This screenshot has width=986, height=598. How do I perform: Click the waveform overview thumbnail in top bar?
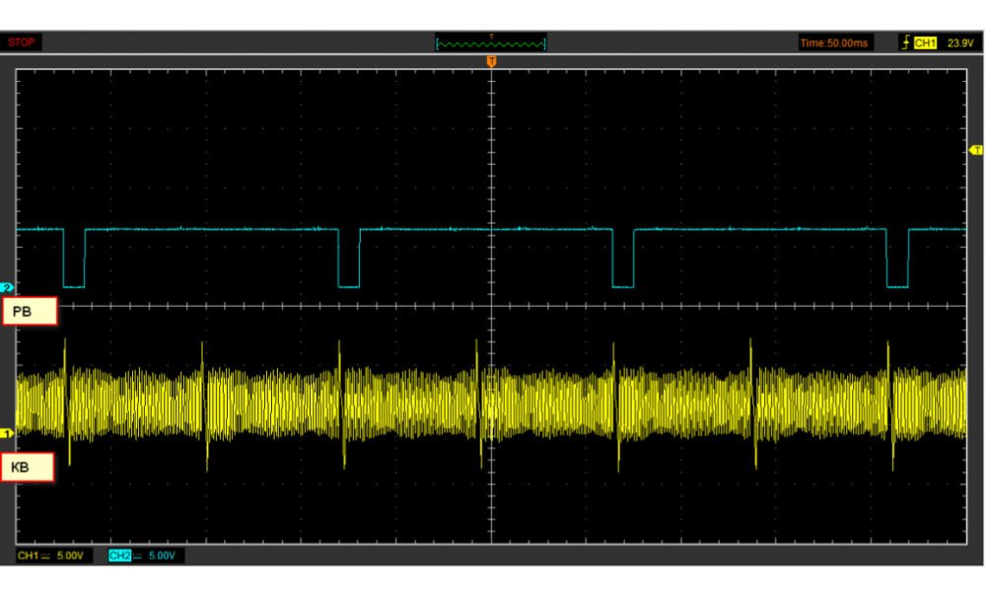(490, 43)
